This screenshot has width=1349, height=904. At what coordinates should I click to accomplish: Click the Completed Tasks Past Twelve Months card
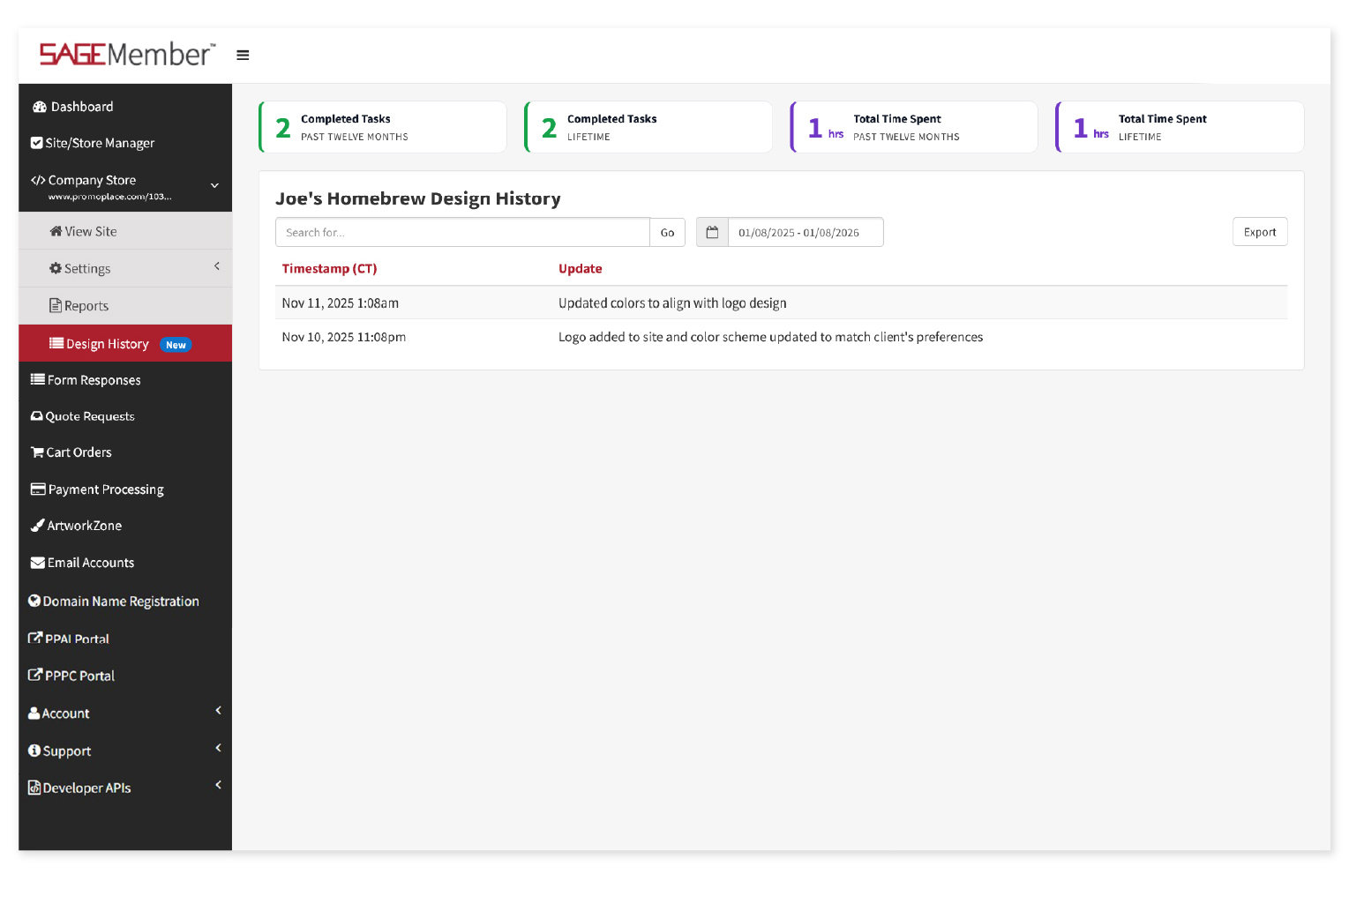coord(383,127)
